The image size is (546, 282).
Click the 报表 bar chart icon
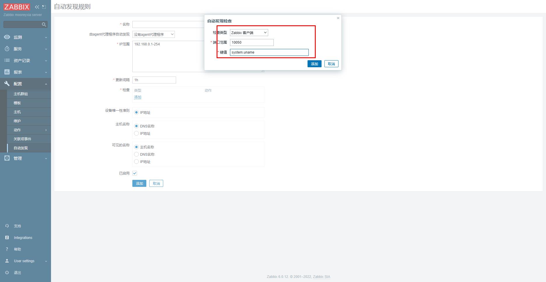pos(7,72)
